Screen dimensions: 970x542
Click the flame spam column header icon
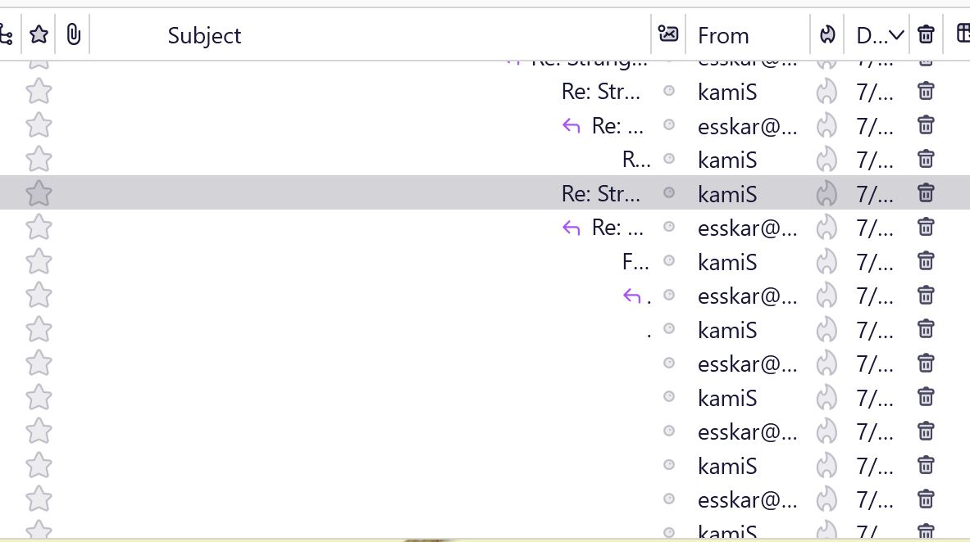pyautogui.click(x=827, y=34)
